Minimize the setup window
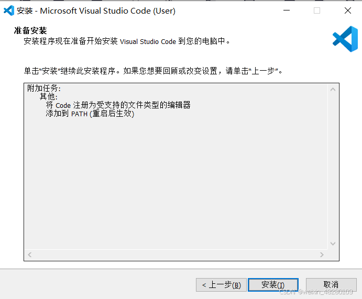Viewport: 362px width, 299px height. (x=287, y=10)
